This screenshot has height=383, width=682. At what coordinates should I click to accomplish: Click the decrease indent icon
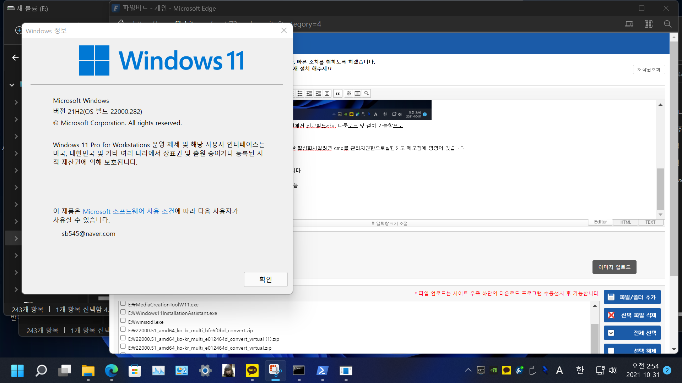[309, 94]
